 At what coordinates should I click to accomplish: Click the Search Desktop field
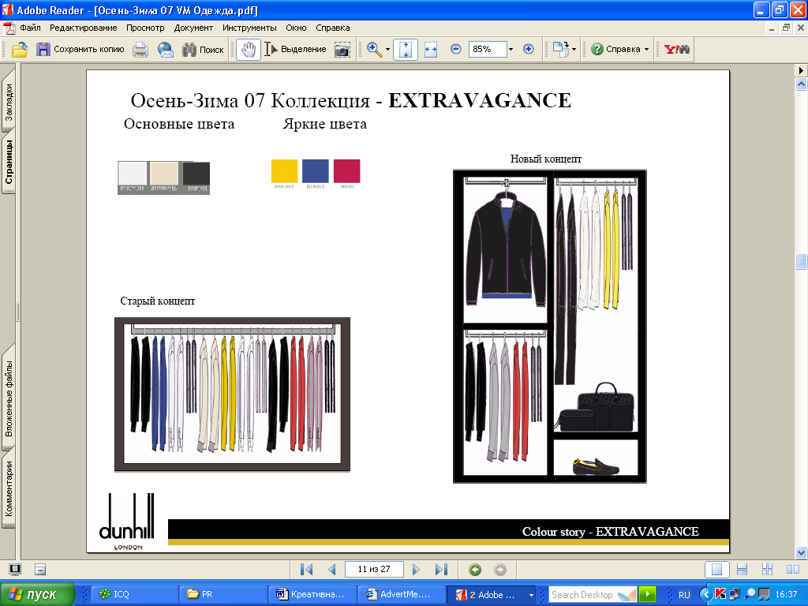[593, 594]
